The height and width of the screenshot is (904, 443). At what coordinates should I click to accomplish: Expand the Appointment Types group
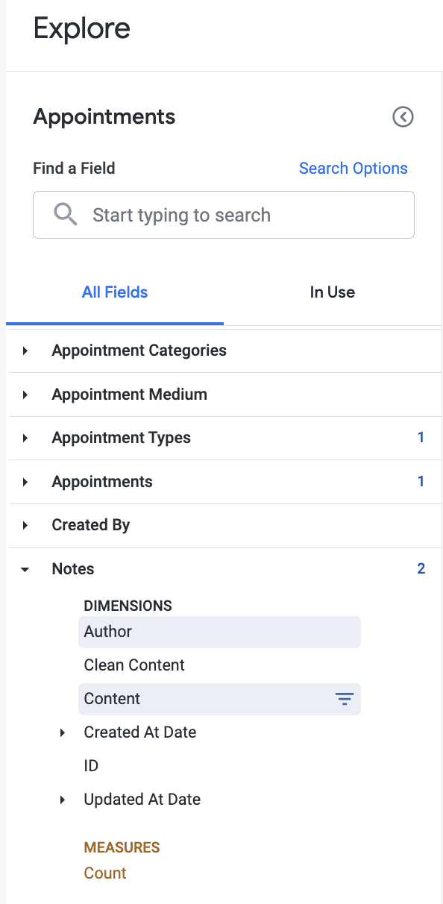25,438
